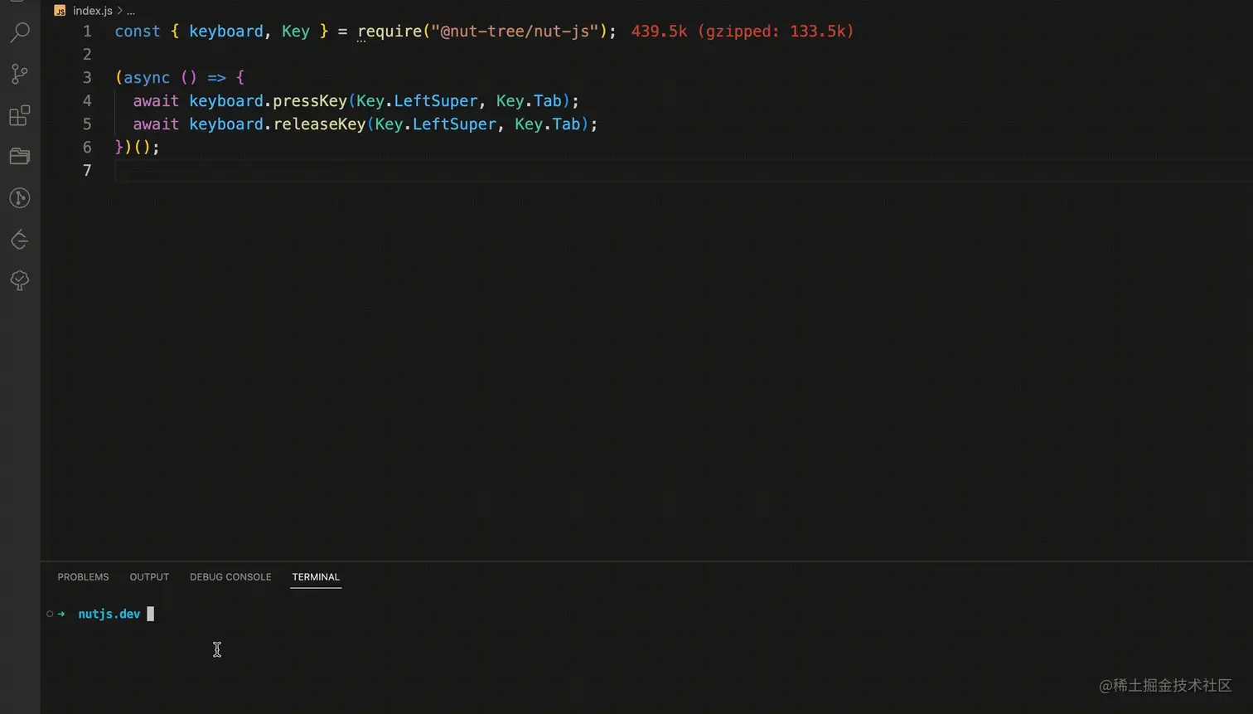Screen dimensions: 1253x714
Task: Click line number 4 in the gutter
Action: click(x=87, y=100)
